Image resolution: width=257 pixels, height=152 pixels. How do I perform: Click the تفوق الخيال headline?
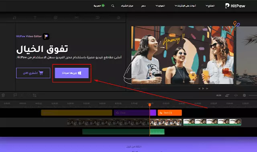coord(42,49)
